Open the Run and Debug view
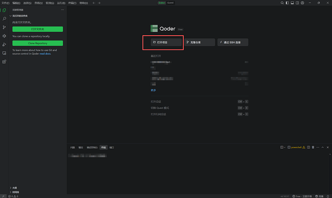The width and height of the screenshot is (332, 198). (x=4, y=44)
